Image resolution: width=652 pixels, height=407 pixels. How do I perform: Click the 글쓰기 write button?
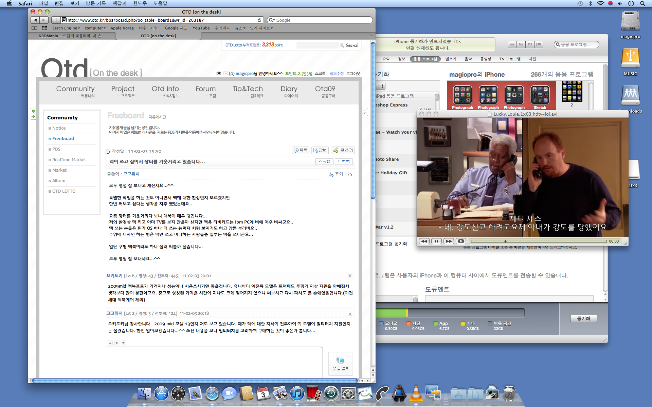(343, 150)
